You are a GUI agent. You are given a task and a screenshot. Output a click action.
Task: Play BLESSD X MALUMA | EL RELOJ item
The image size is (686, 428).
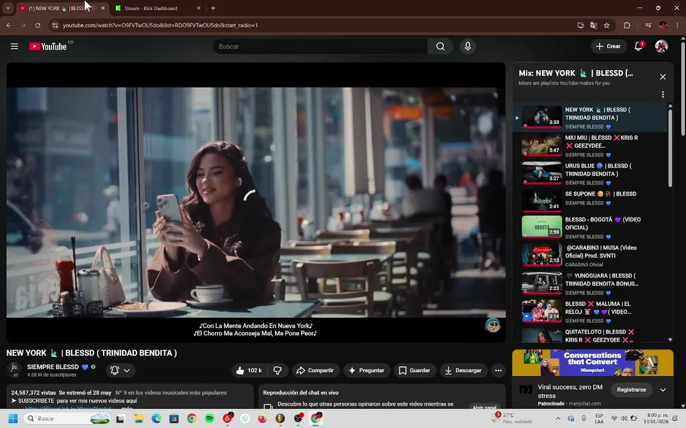591,311
